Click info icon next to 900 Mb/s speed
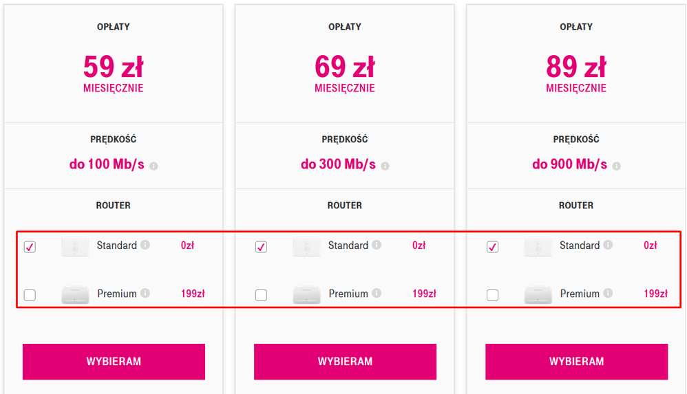The image size is (687, 394). pyautogui.click(x=616, y=166)
